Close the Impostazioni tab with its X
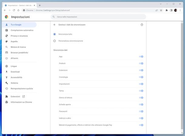 click(35, 5)
